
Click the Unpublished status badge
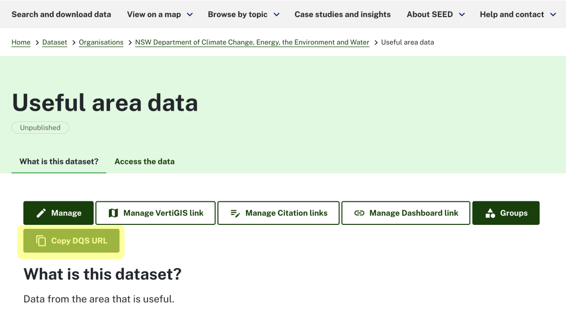tap(40, 128)
